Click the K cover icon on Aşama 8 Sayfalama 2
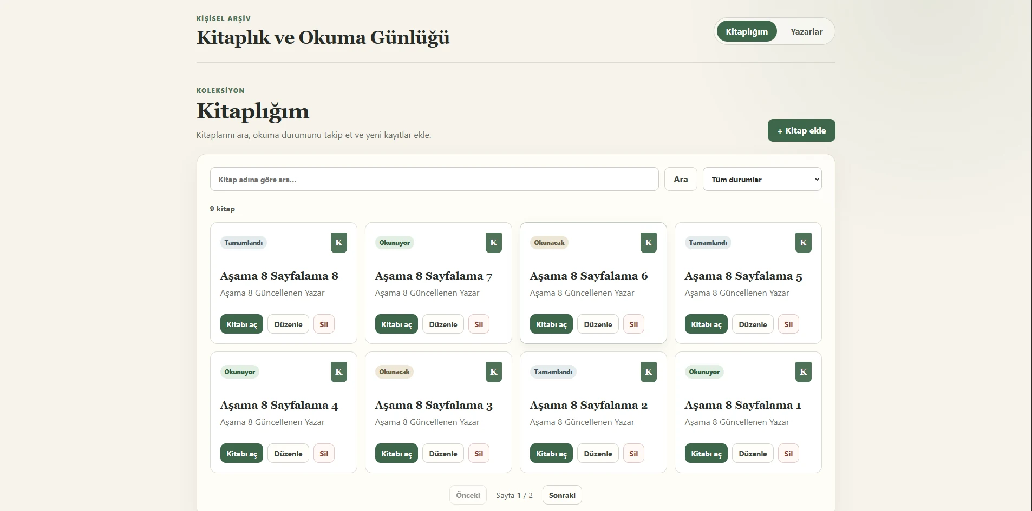This screenshot has width=1032, height=511. [649, 372]
